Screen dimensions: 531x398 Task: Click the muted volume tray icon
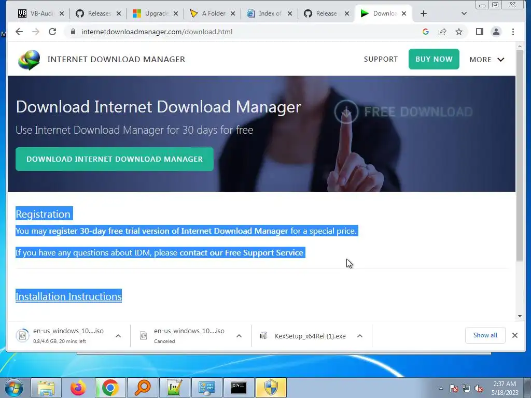(x=479, y=388)
